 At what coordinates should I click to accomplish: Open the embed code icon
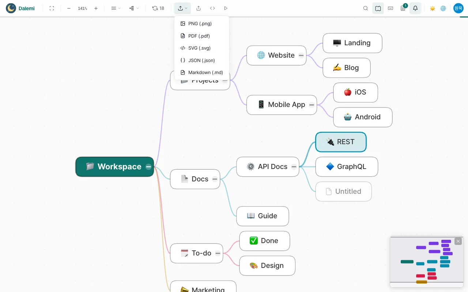pyautogui.click(x=212, y=8)
